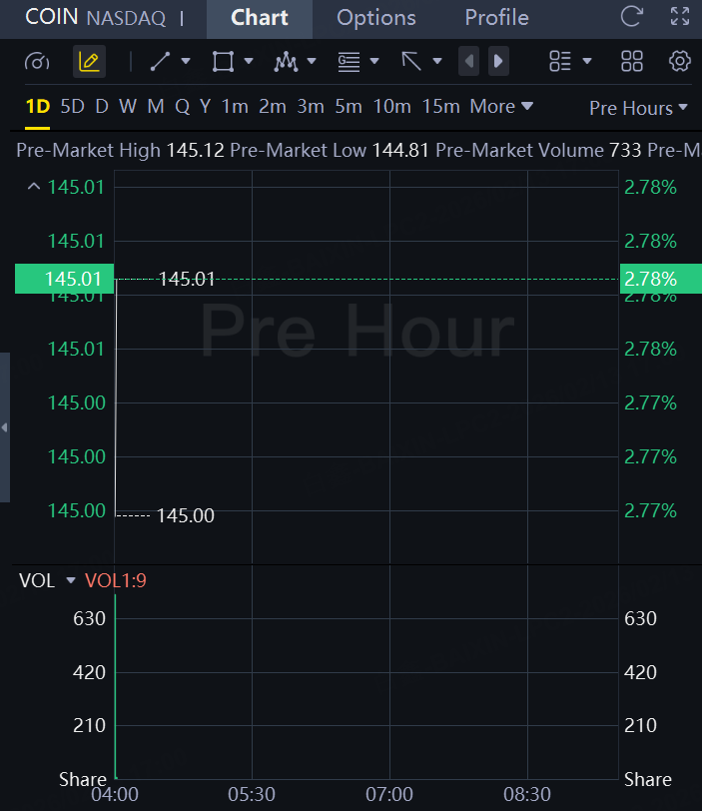
Task: Open the Fibonacci tool dropdown arrow
Action: click(374, 61)
